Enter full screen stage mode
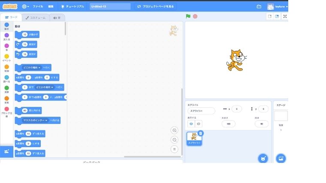This screenshot has width=326, height=183. tap(285, 16)
